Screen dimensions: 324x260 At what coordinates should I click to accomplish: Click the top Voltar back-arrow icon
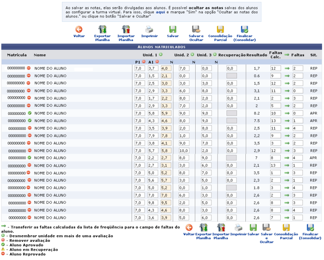point(79,29)
